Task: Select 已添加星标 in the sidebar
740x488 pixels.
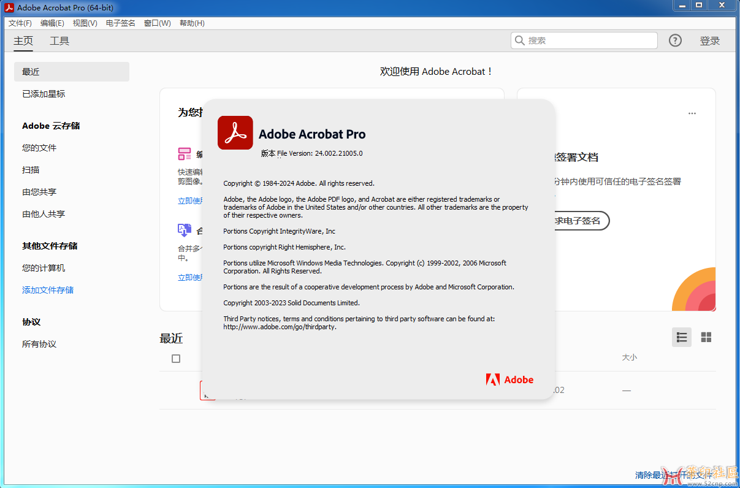Action: coord(44,94)
